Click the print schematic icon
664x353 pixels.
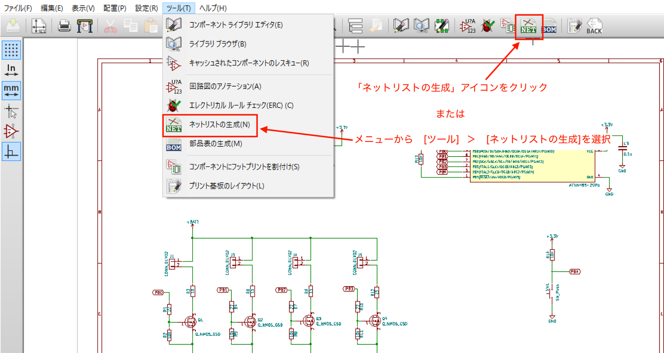64,25
